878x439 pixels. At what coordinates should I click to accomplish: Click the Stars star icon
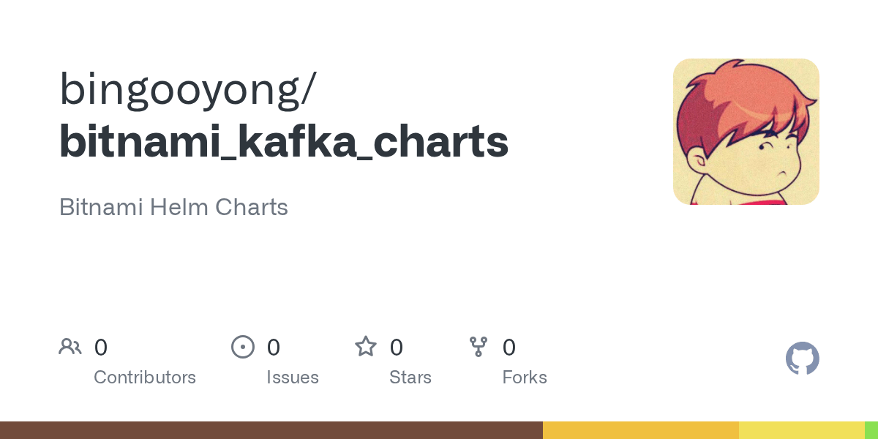click(366, 346)
